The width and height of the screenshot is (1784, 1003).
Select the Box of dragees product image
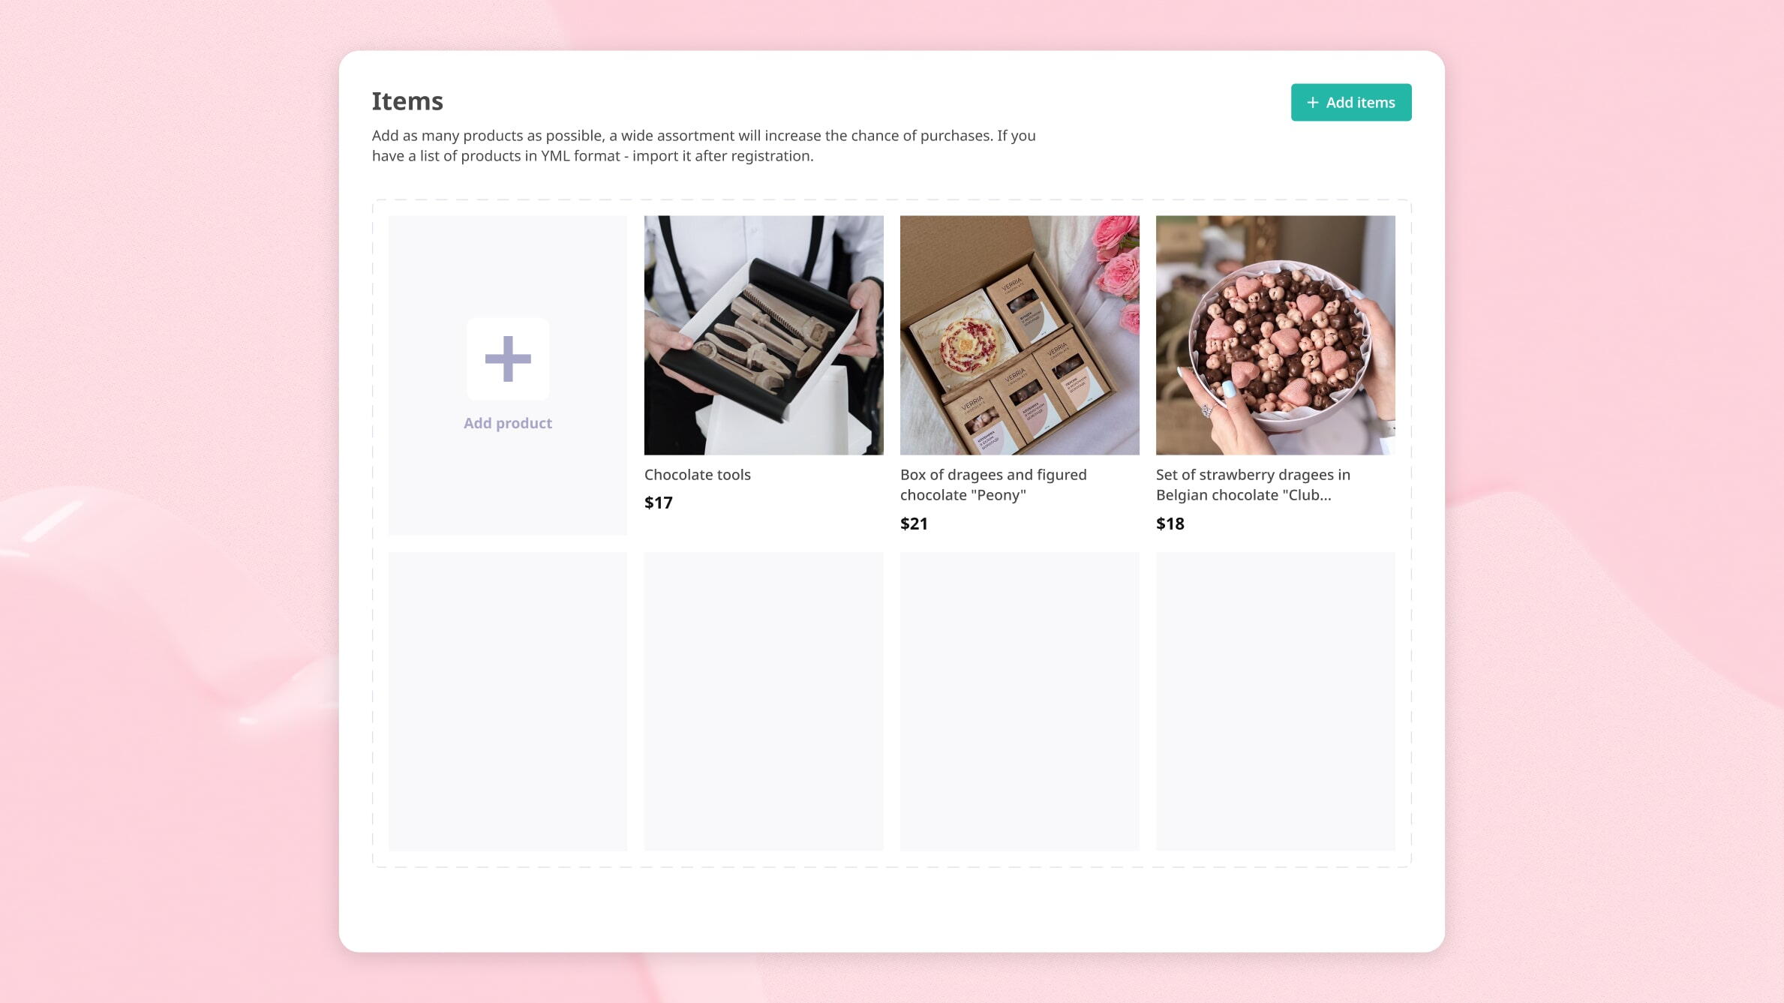1020,335
